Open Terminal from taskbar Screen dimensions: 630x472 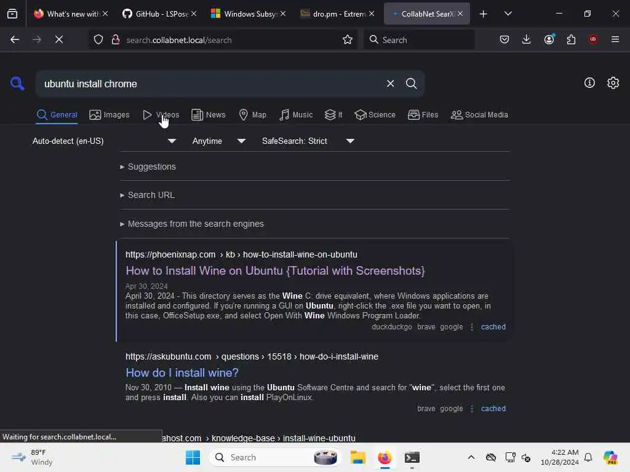(x=412, y=457)
